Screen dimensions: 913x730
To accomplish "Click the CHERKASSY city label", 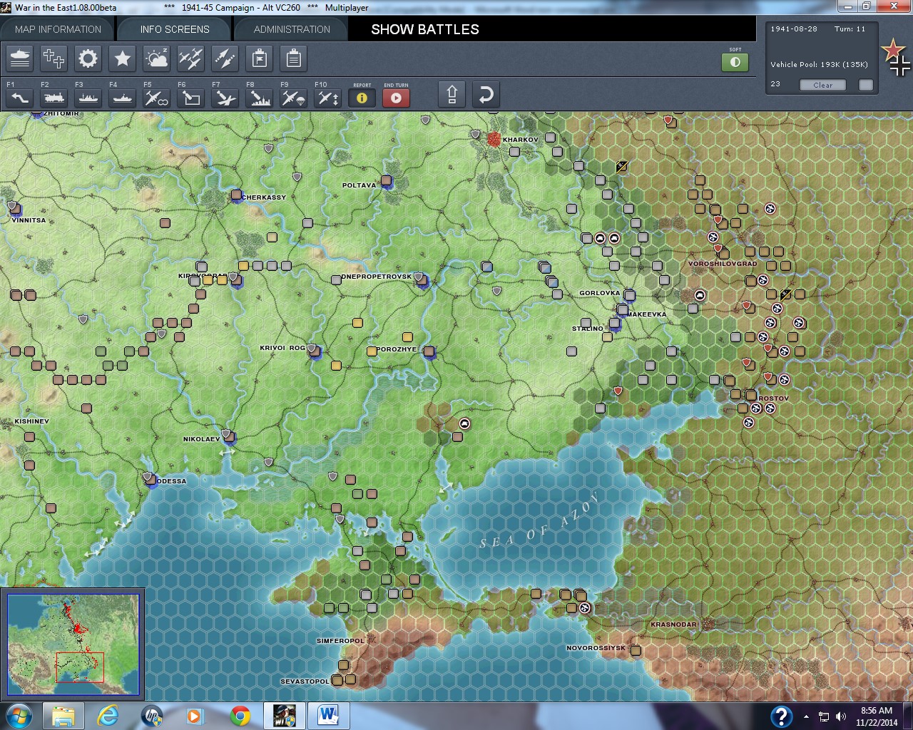I will [x=264, y=197].
